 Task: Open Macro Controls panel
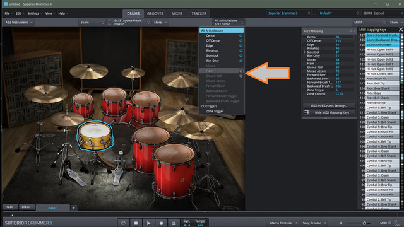coord(282,223)
